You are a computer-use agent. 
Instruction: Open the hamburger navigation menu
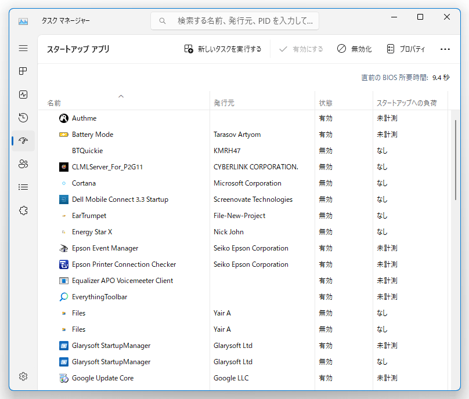coord(23,48)
